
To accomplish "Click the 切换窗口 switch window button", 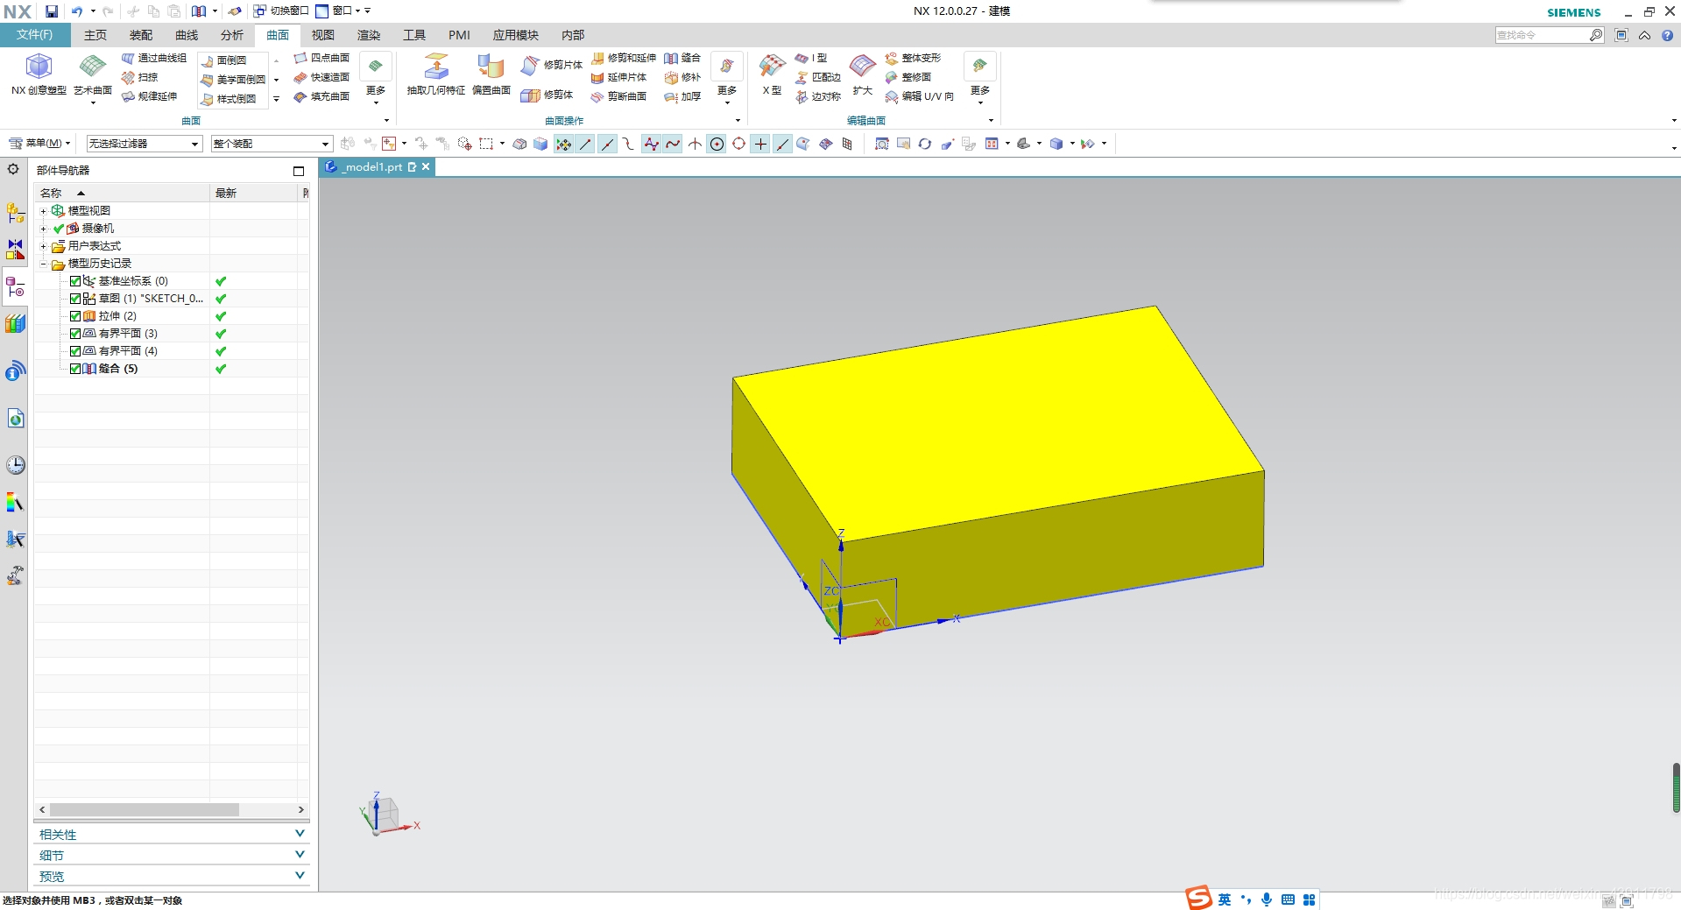I will pos(281,11).
